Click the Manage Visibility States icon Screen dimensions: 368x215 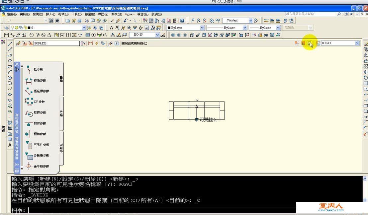(318, 43)
